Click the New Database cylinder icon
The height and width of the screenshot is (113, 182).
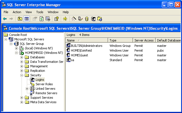click(87, 19)
